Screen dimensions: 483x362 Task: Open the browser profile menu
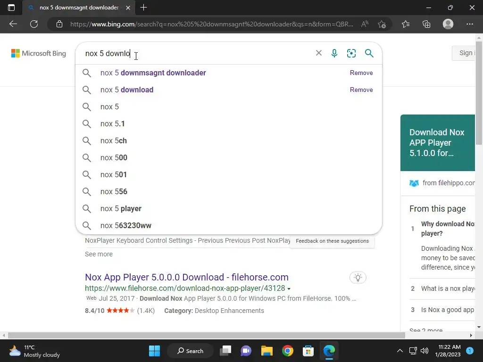[448, 24]
